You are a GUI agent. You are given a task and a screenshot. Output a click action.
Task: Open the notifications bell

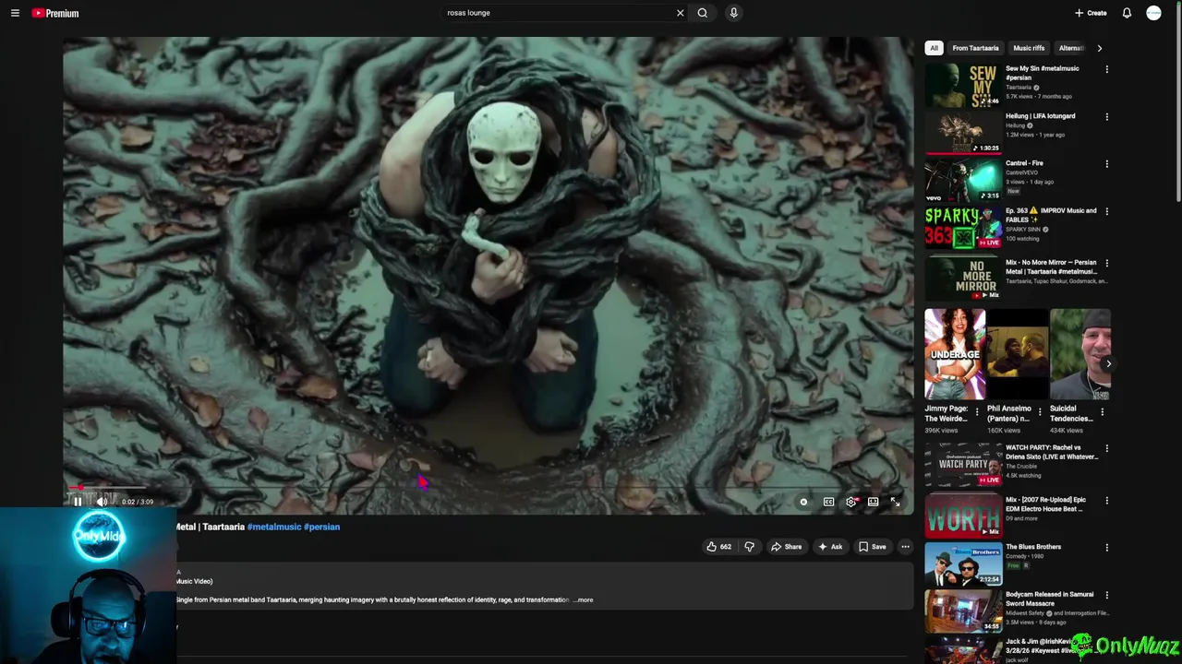point(1127,13)
